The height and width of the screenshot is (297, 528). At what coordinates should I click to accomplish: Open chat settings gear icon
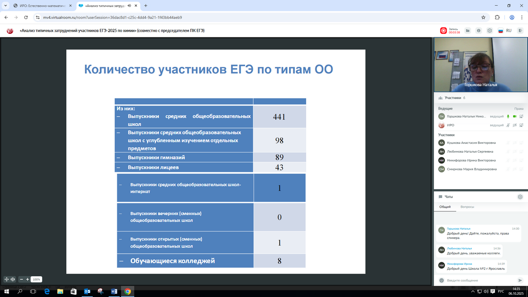click(x=520, y=197)
